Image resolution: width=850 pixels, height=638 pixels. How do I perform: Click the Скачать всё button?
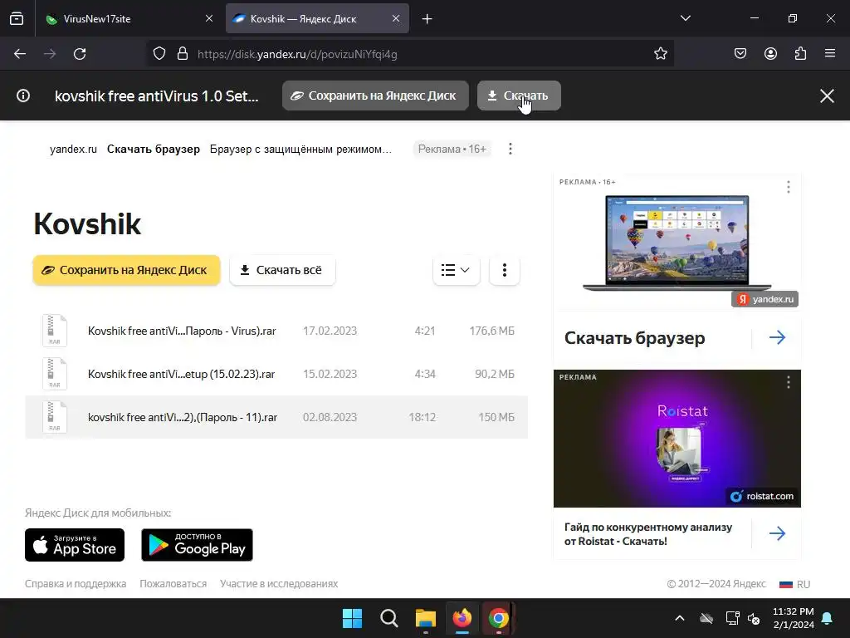click(x=282, y=270)
